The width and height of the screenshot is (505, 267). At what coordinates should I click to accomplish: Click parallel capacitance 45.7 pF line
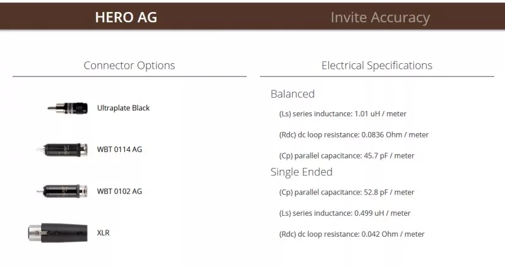tap(347, 155)
